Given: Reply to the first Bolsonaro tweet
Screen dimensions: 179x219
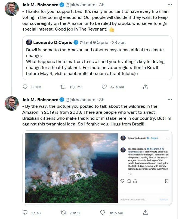Looking at the screenshot, I should (25, 87).
